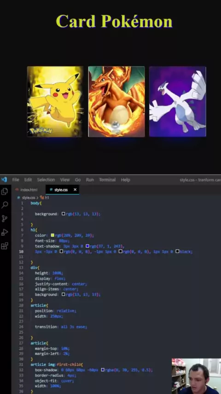Open blue text-shadow swatch on line 9
221x394 pixels.
(87, 246)
